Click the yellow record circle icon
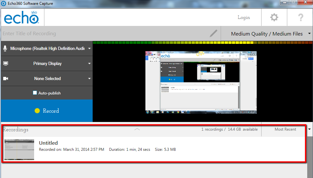Screen dimensions: 313x178 point(37,111)
